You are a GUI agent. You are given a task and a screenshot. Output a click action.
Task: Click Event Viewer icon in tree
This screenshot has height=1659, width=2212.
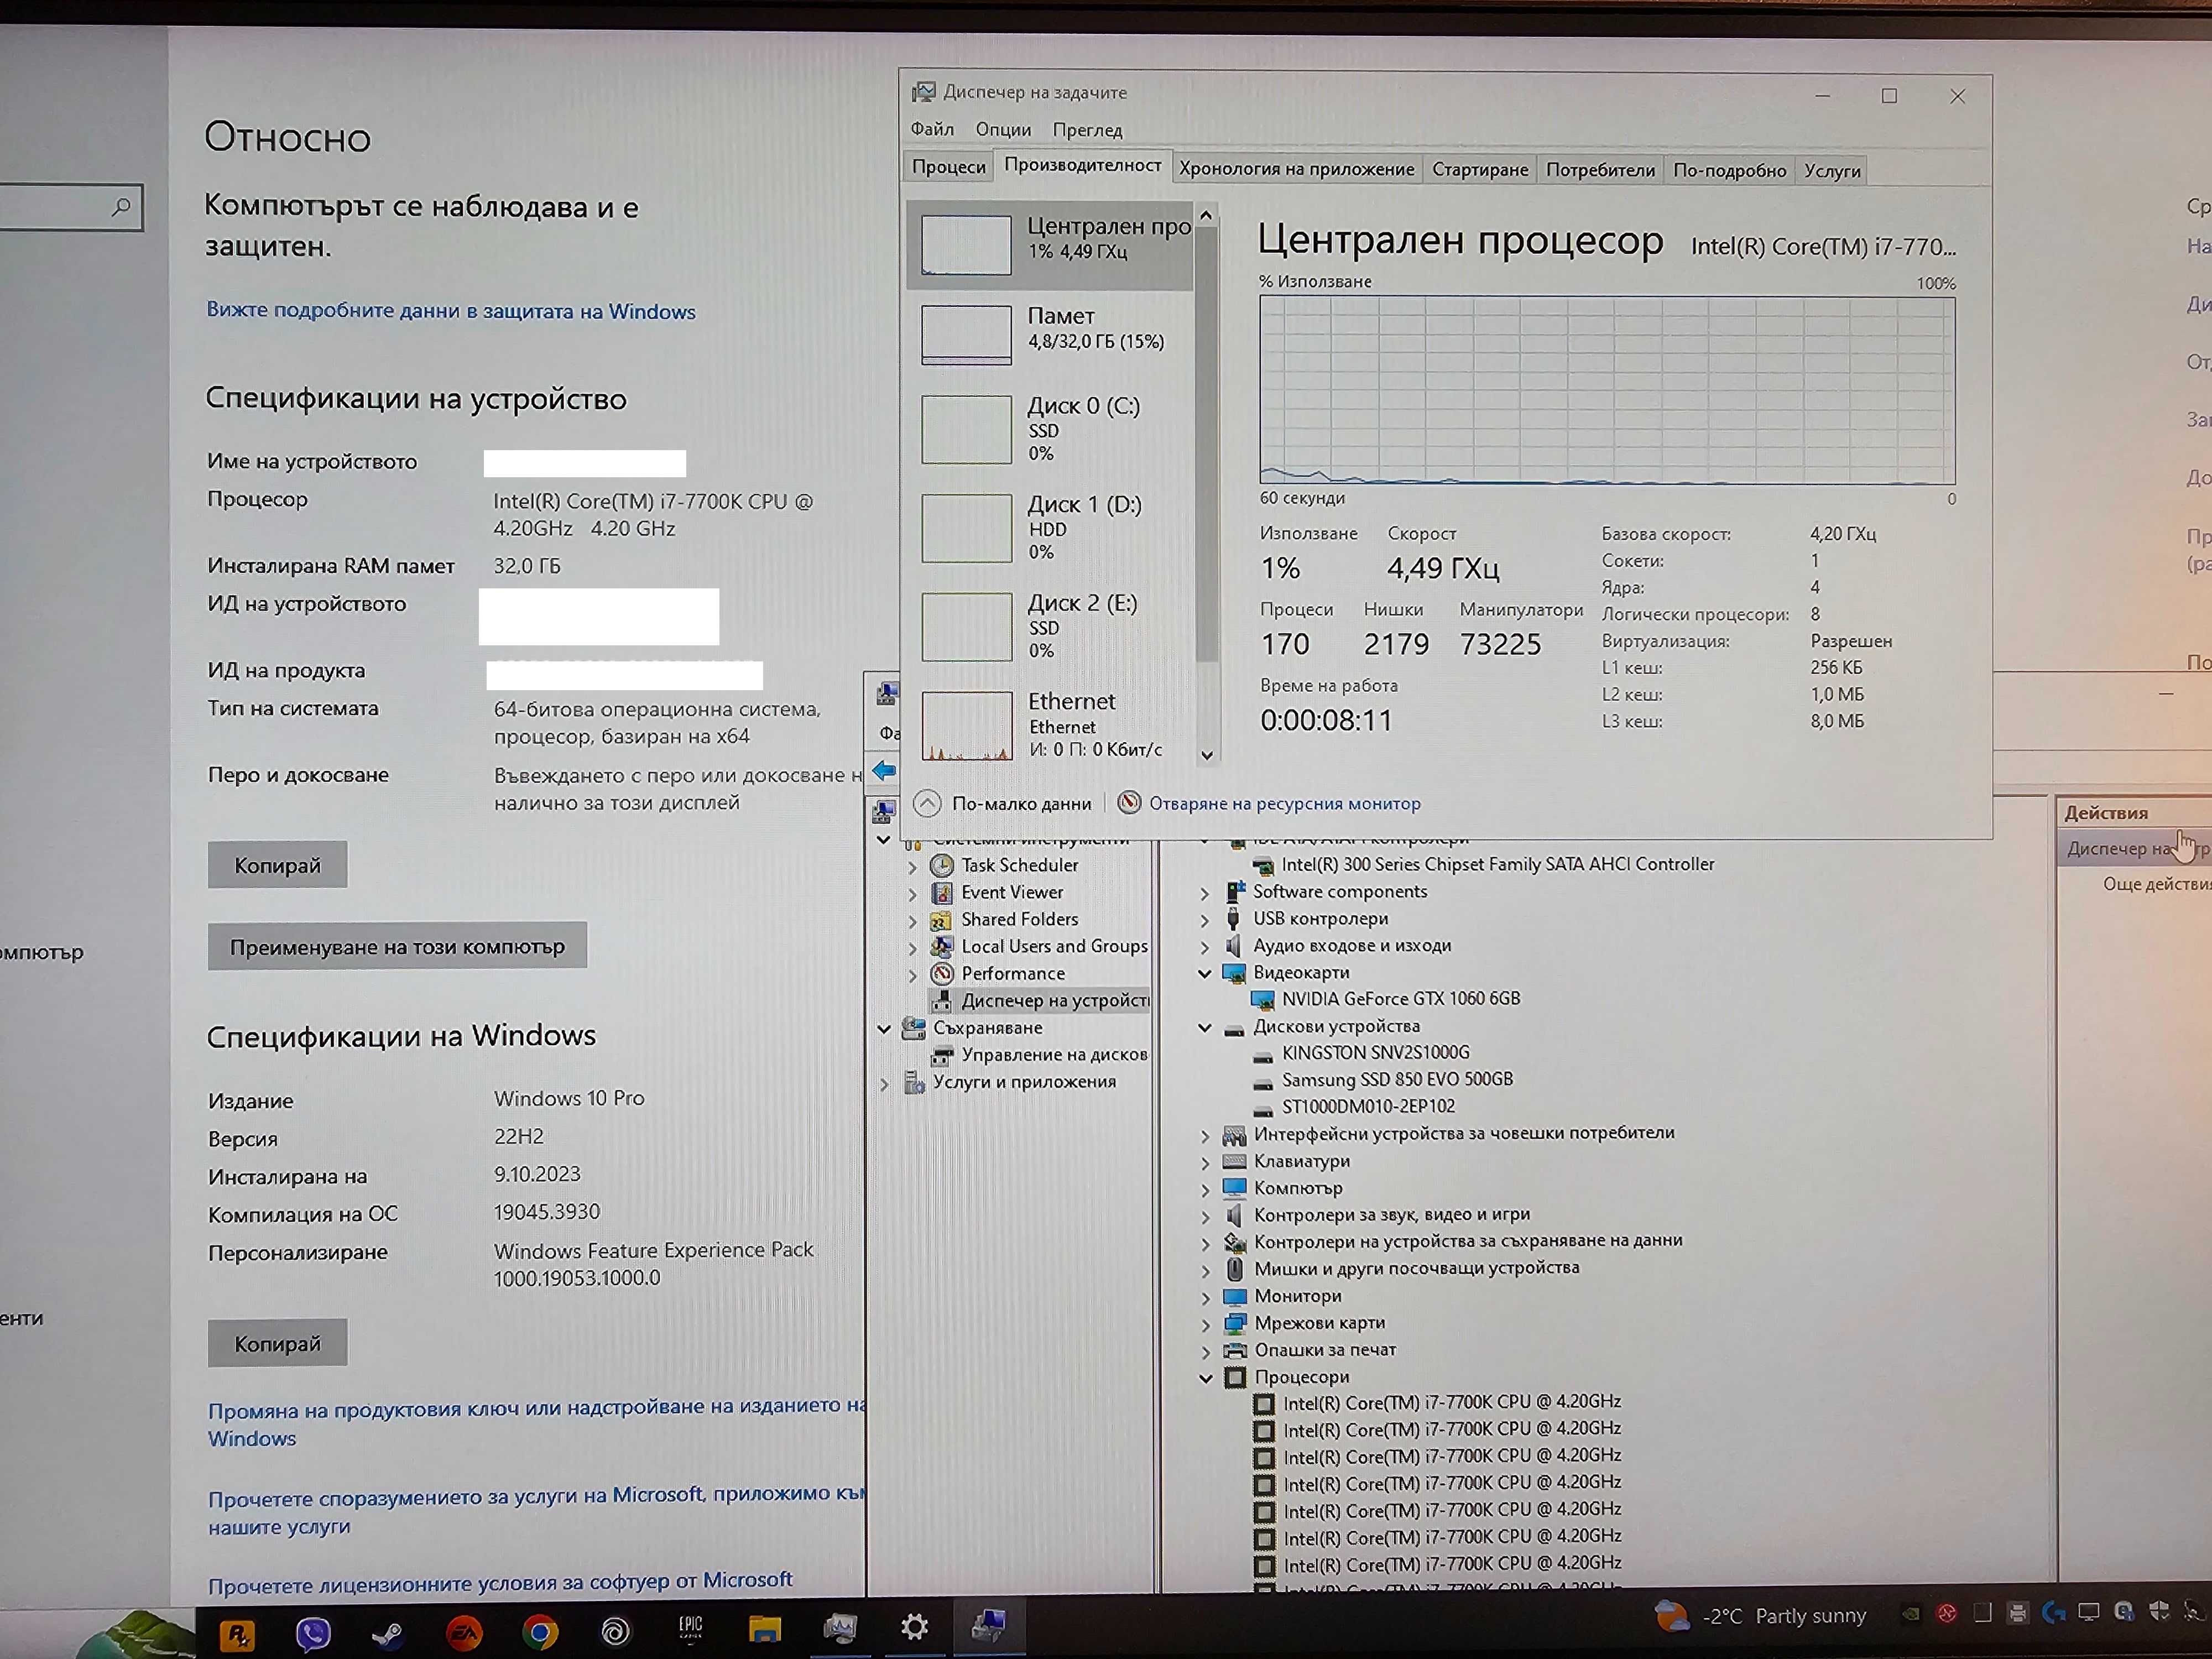[941, 892]
